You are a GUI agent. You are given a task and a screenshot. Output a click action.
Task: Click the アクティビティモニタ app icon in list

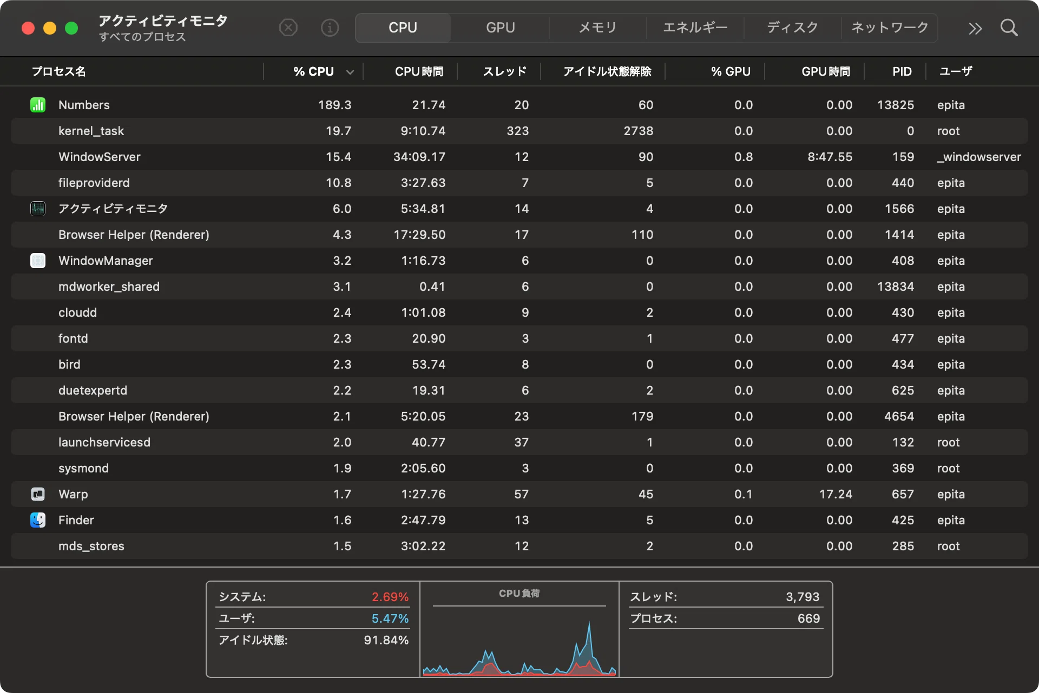tap(38, 209)
